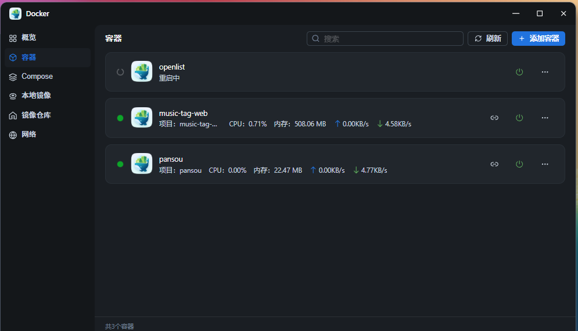Screen dimensions: 578x331
Task: Toggle power for the openlist container
Action: (519, 72)
